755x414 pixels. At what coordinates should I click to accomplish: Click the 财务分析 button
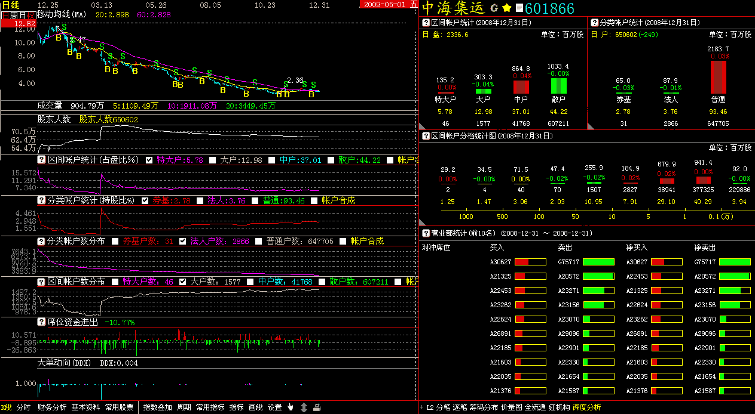(x=52, y=407)
